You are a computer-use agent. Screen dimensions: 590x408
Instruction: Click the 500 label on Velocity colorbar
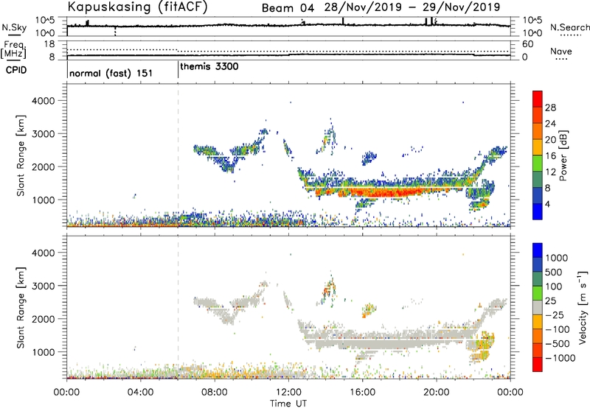[x=554, y=272]
